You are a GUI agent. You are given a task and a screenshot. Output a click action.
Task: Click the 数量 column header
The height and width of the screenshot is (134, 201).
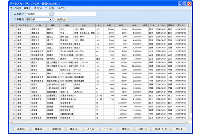pyautogui.click(x=109, y=25)
